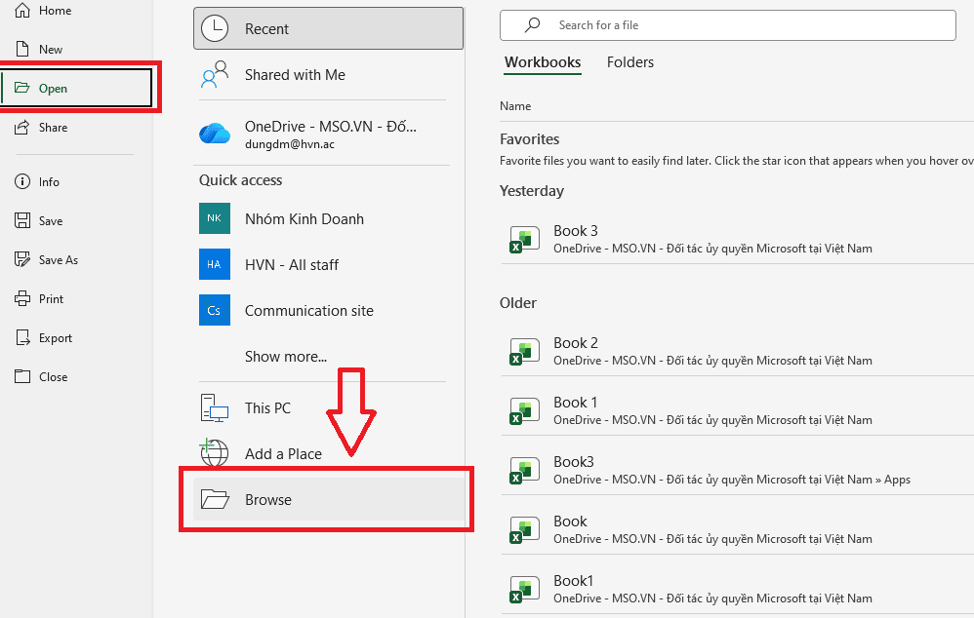Screen dimensions: 974x618
Task: Click the Excel icon next to Book 1
Action: pos(524,411)
